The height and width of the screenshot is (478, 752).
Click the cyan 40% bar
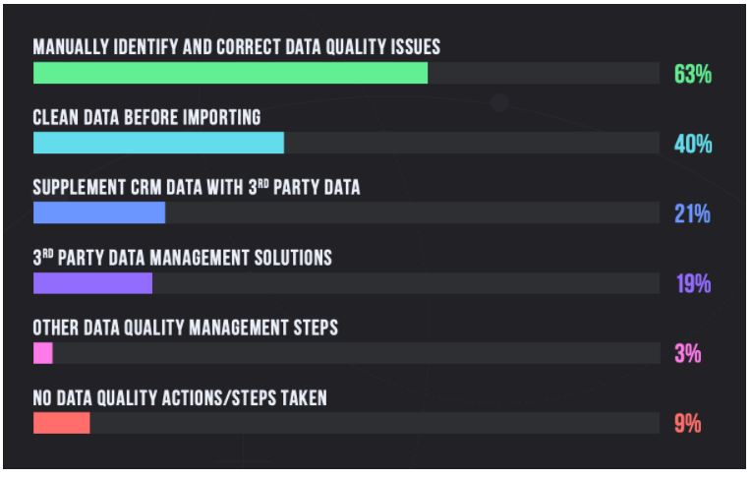pyautogui.click(x=158, y=143)
